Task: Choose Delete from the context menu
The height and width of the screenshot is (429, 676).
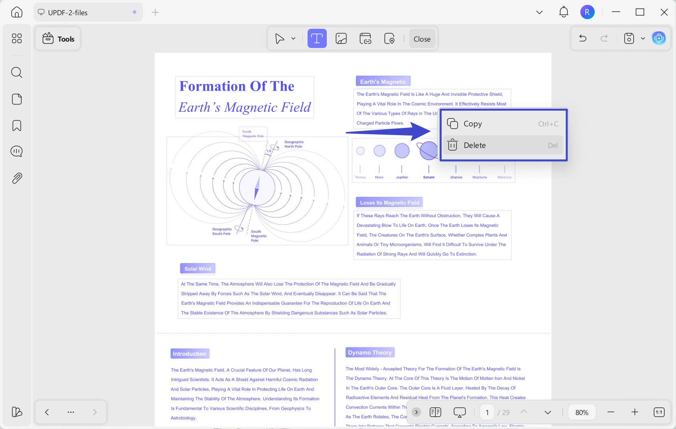Action: pos(503,146)
